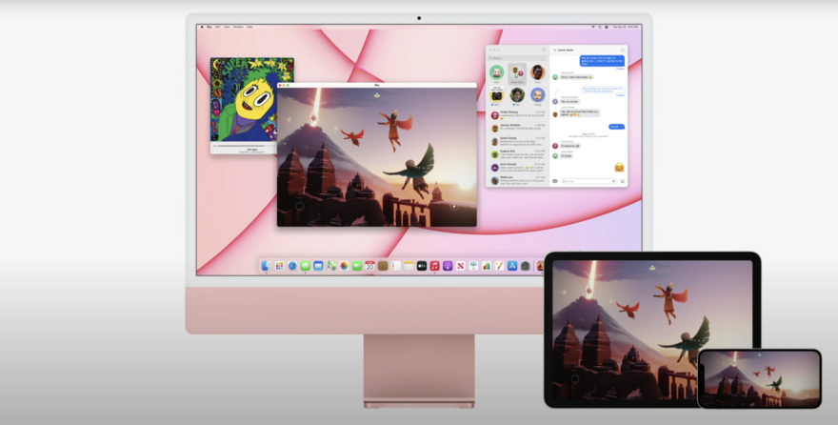Viewport: 838px width, 425px height.
Task: Open Music from the Dock
Action: pyautogui.click(x=434, y=266)
